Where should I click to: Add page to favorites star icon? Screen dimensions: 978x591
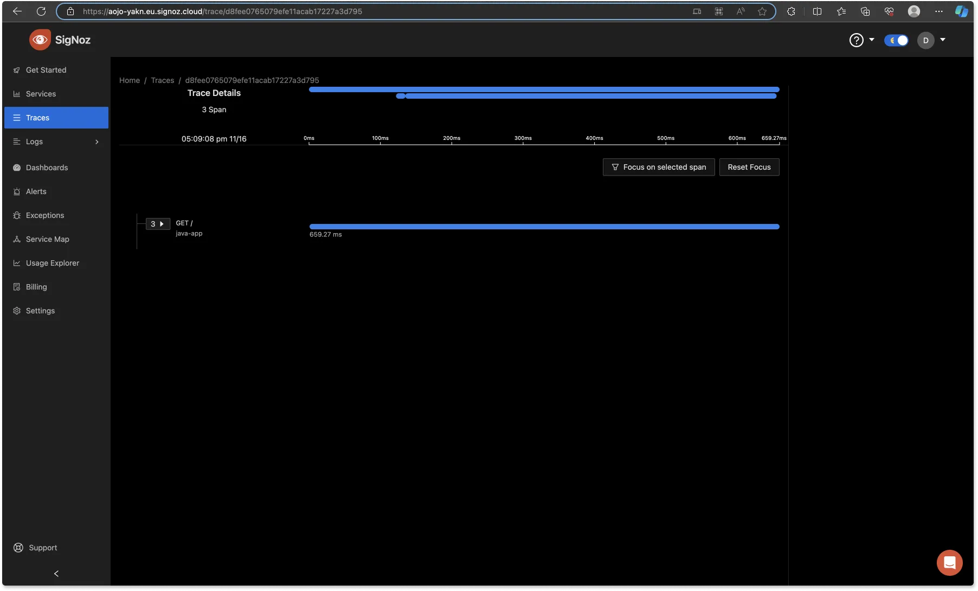[x=762, y=11]
